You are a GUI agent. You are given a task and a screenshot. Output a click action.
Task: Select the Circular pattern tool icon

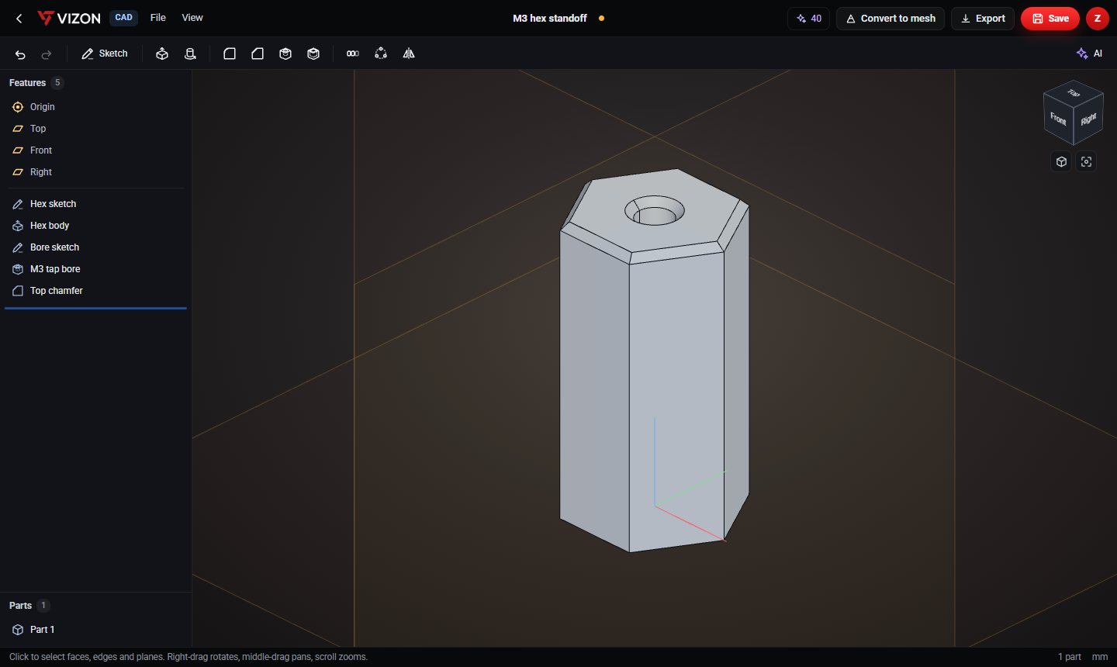pyautogui.click(x=381, y=54)
